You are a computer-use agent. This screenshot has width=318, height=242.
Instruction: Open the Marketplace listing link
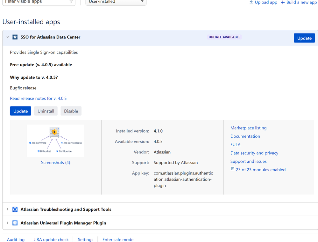click(248, 128)
